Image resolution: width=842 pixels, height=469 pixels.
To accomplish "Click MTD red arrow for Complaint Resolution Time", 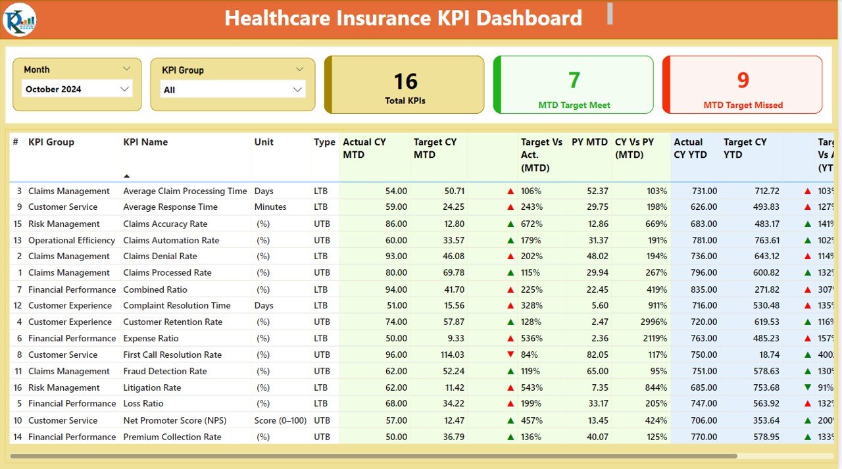I will [510, 306].
